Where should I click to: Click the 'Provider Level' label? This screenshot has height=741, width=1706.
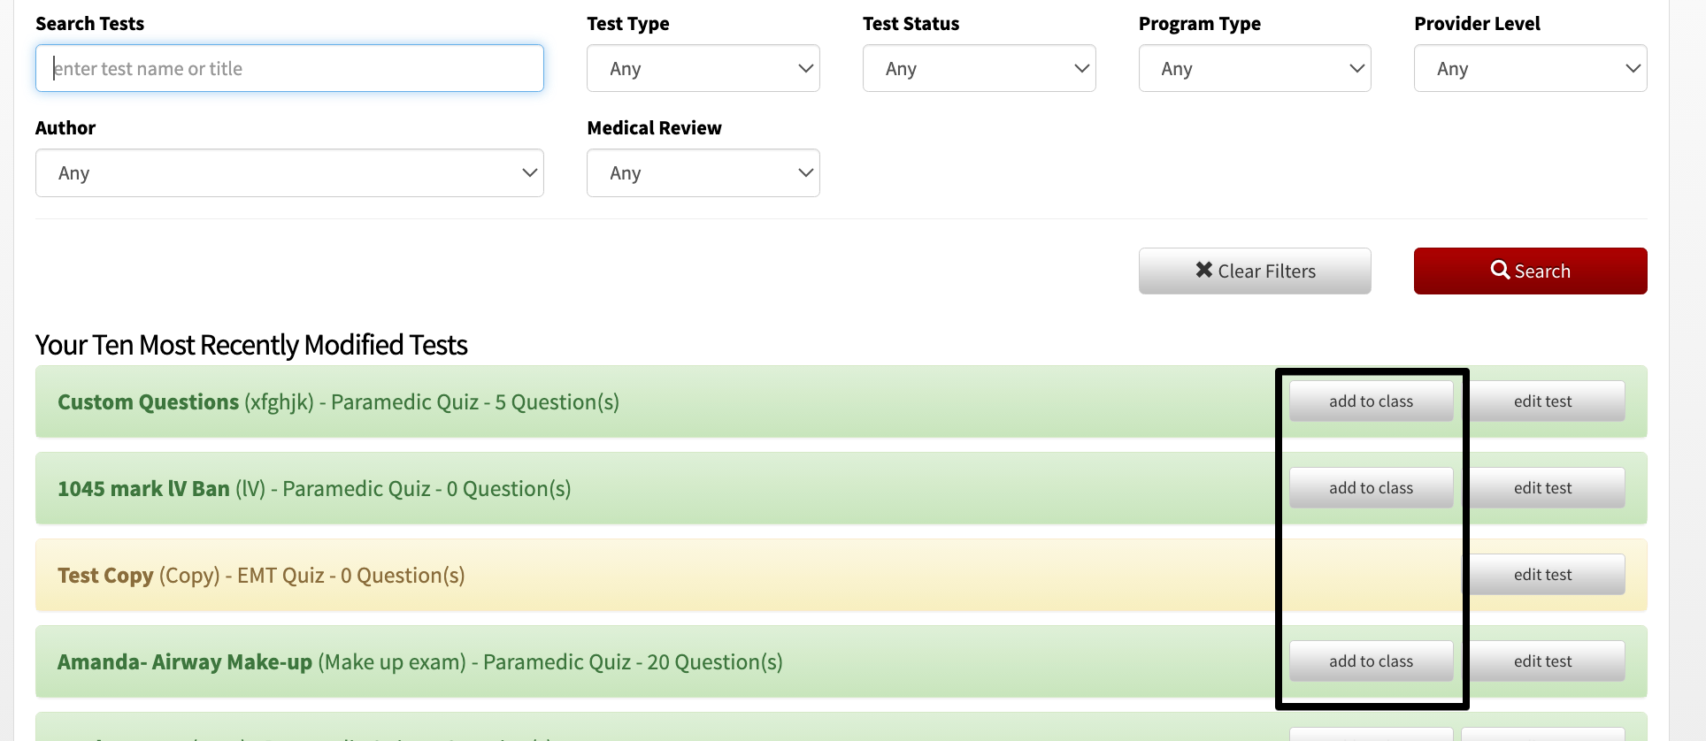pos(1478,24)
